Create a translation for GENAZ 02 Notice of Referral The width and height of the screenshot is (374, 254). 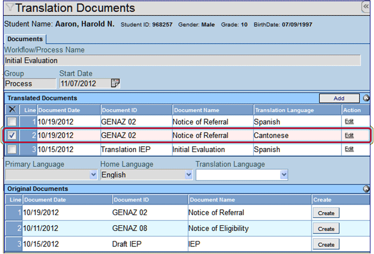326,213
